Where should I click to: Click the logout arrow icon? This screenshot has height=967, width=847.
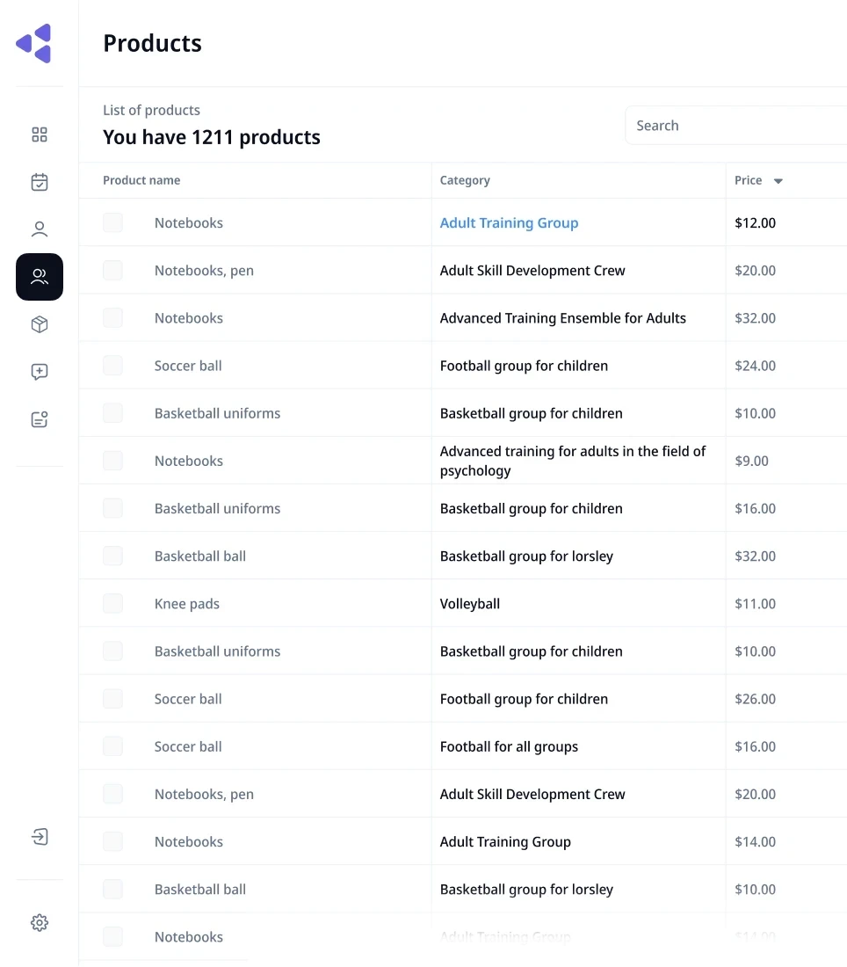tap(40, 836)
